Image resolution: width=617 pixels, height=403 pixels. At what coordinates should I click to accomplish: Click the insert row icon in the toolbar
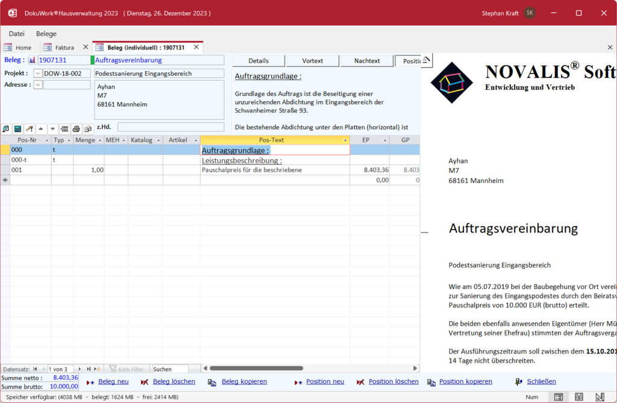(64, 129)
